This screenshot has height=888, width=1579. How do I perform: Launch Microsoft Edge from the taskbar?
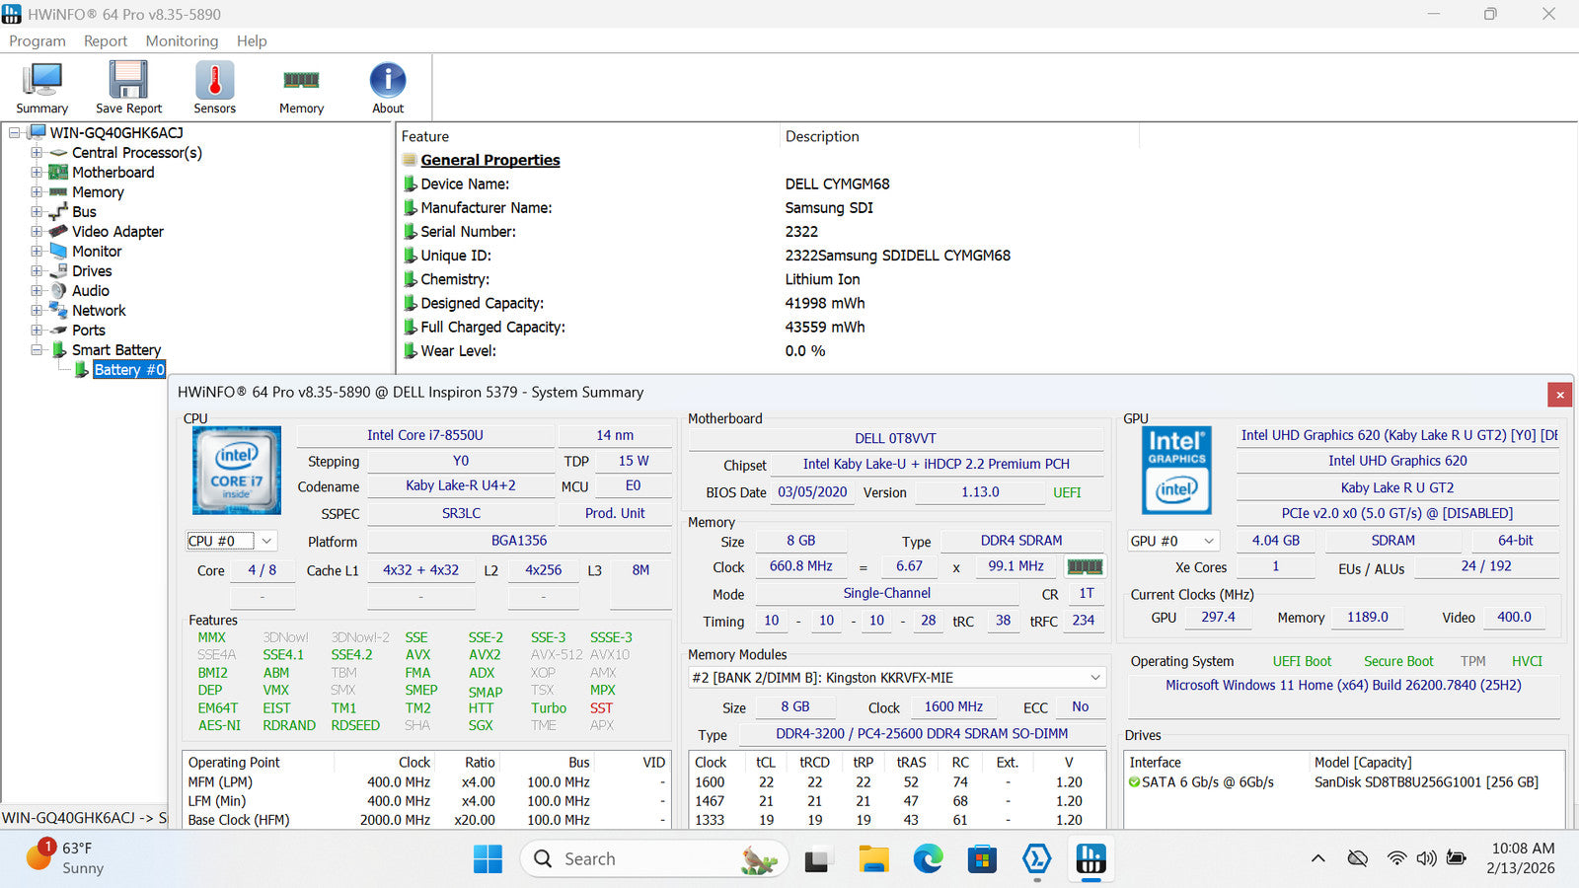coord(928,859)
